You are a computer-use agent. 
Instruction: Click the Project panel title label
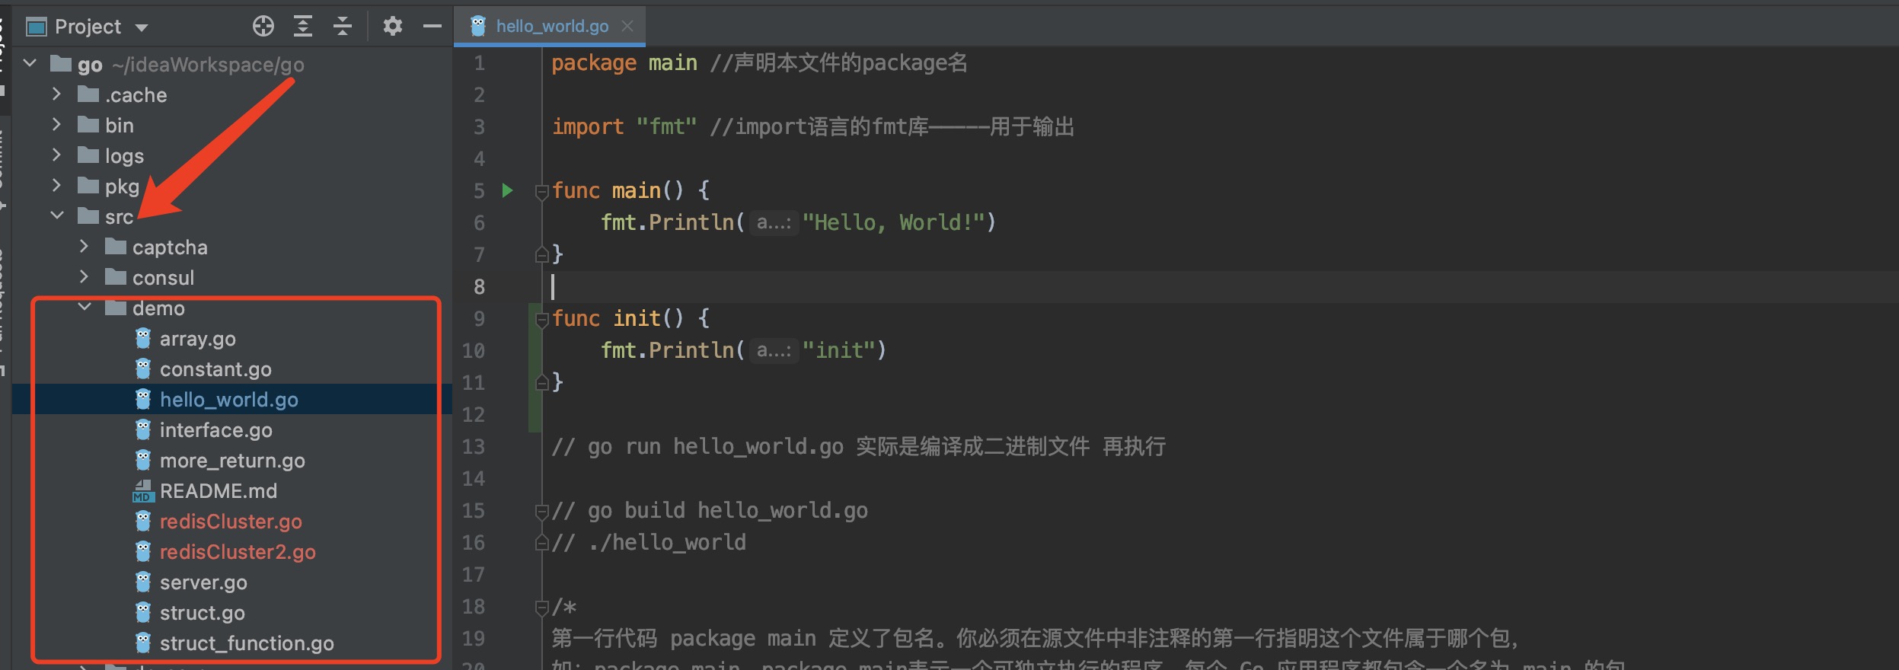tap(88, 27)
